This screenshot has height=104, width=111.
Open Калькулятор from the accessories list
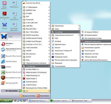[65, 54]
